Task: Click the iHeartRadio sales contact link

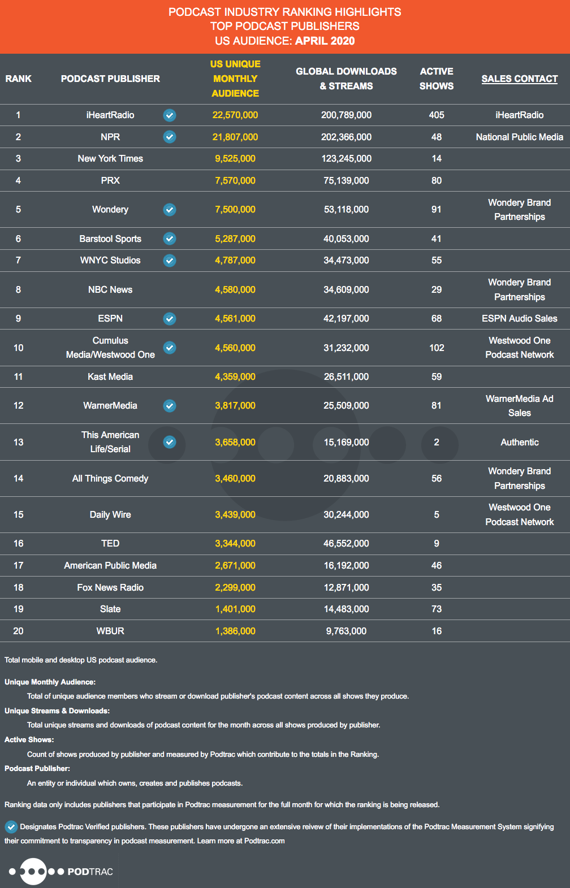Action: (x=519, y=115)
